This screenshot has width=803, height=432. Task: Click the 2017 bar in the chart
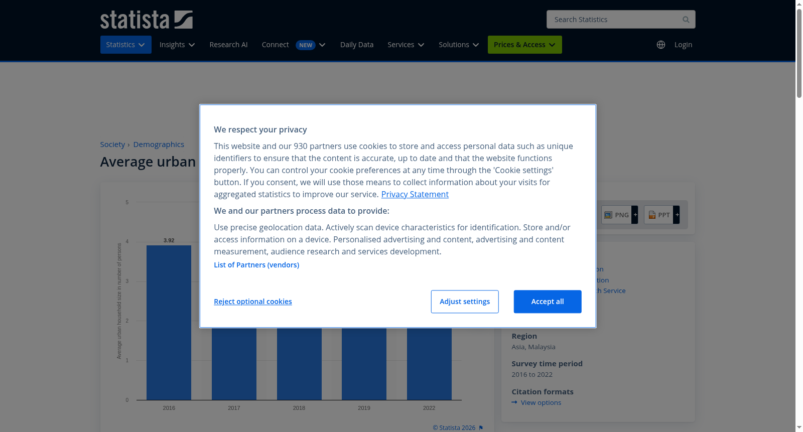234,364
